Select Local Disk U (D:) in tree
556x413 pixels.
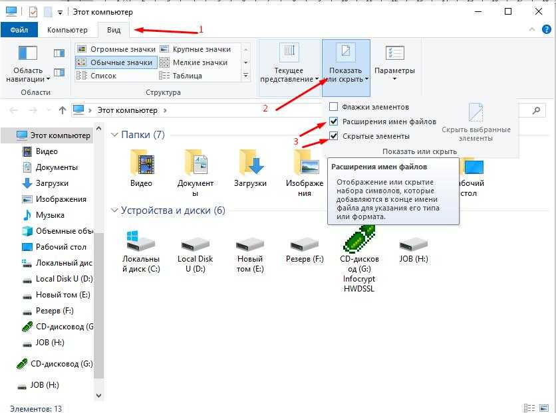click(x=57, y=279)
